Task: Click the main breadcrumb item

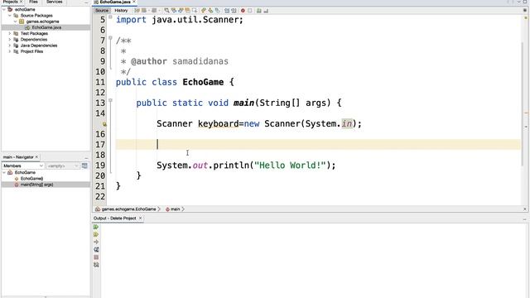Action: coord(175,209)
